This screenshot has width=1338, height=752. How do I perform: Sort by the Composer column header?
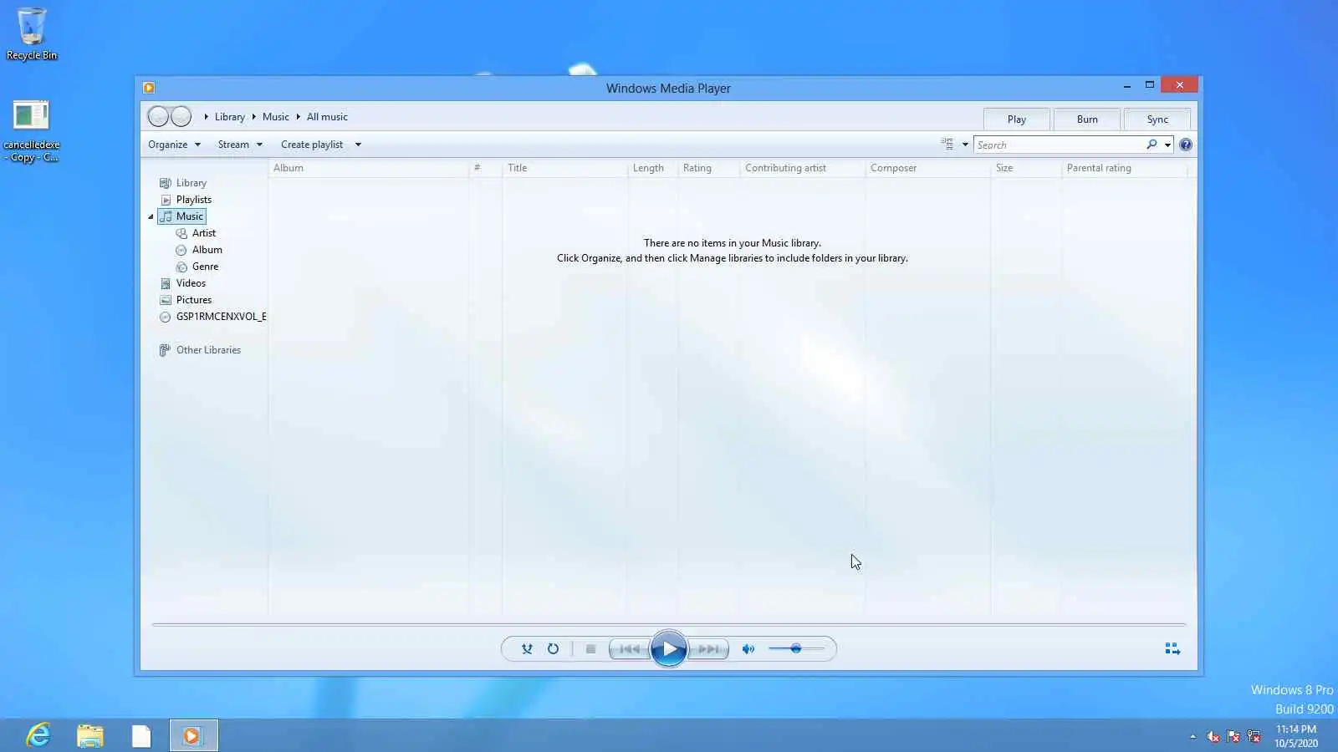click(x=928, y=168)
